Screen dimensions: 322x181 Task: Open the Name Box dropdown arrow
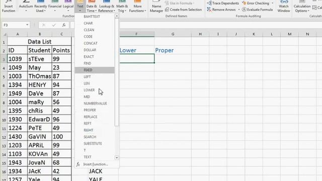(27, 25)
